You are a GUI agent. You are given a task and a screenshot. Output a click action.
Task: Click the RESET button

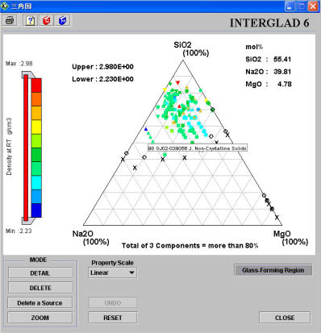(112, 318)
